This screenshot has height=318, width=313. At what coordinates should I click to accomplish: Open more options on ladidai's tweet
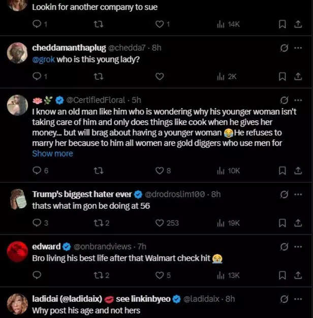pyautogui.click(x=298, y=299)
